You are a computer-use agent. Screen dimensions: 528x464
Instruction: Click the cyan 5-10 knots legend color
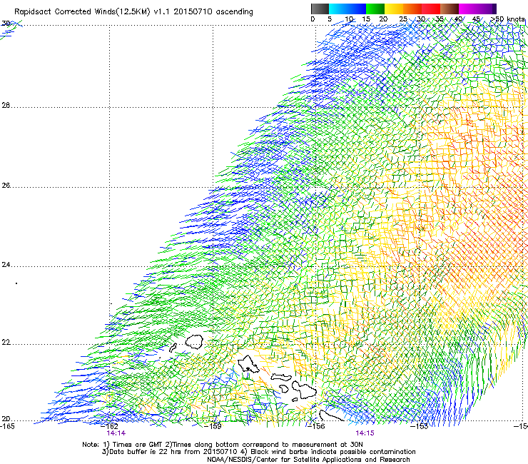[338, 9]
